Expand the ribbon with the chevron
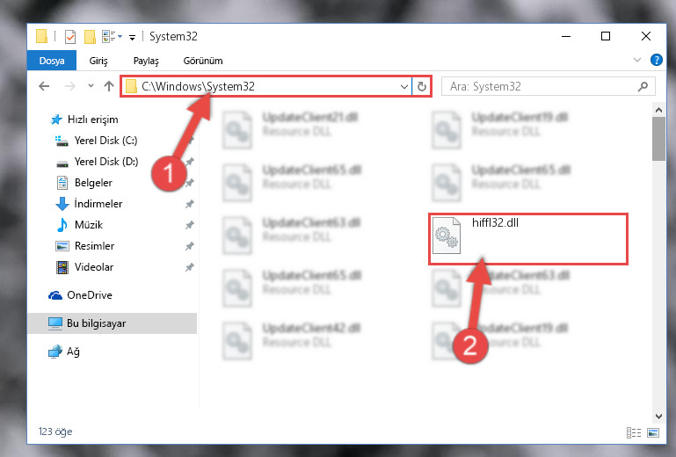 click(637, 60)
